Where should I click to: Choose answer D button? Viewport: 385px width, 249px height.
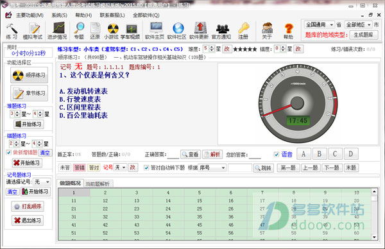(x=351, y=154)
